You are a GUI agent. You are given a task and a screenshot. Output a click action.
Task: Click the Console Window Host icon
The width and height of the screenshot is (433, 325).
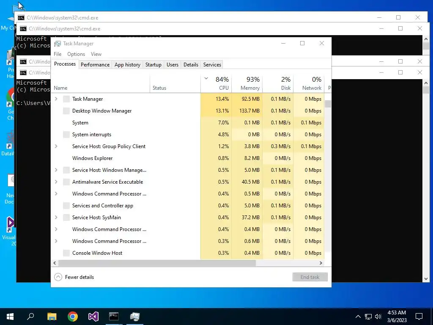[66, 253]
